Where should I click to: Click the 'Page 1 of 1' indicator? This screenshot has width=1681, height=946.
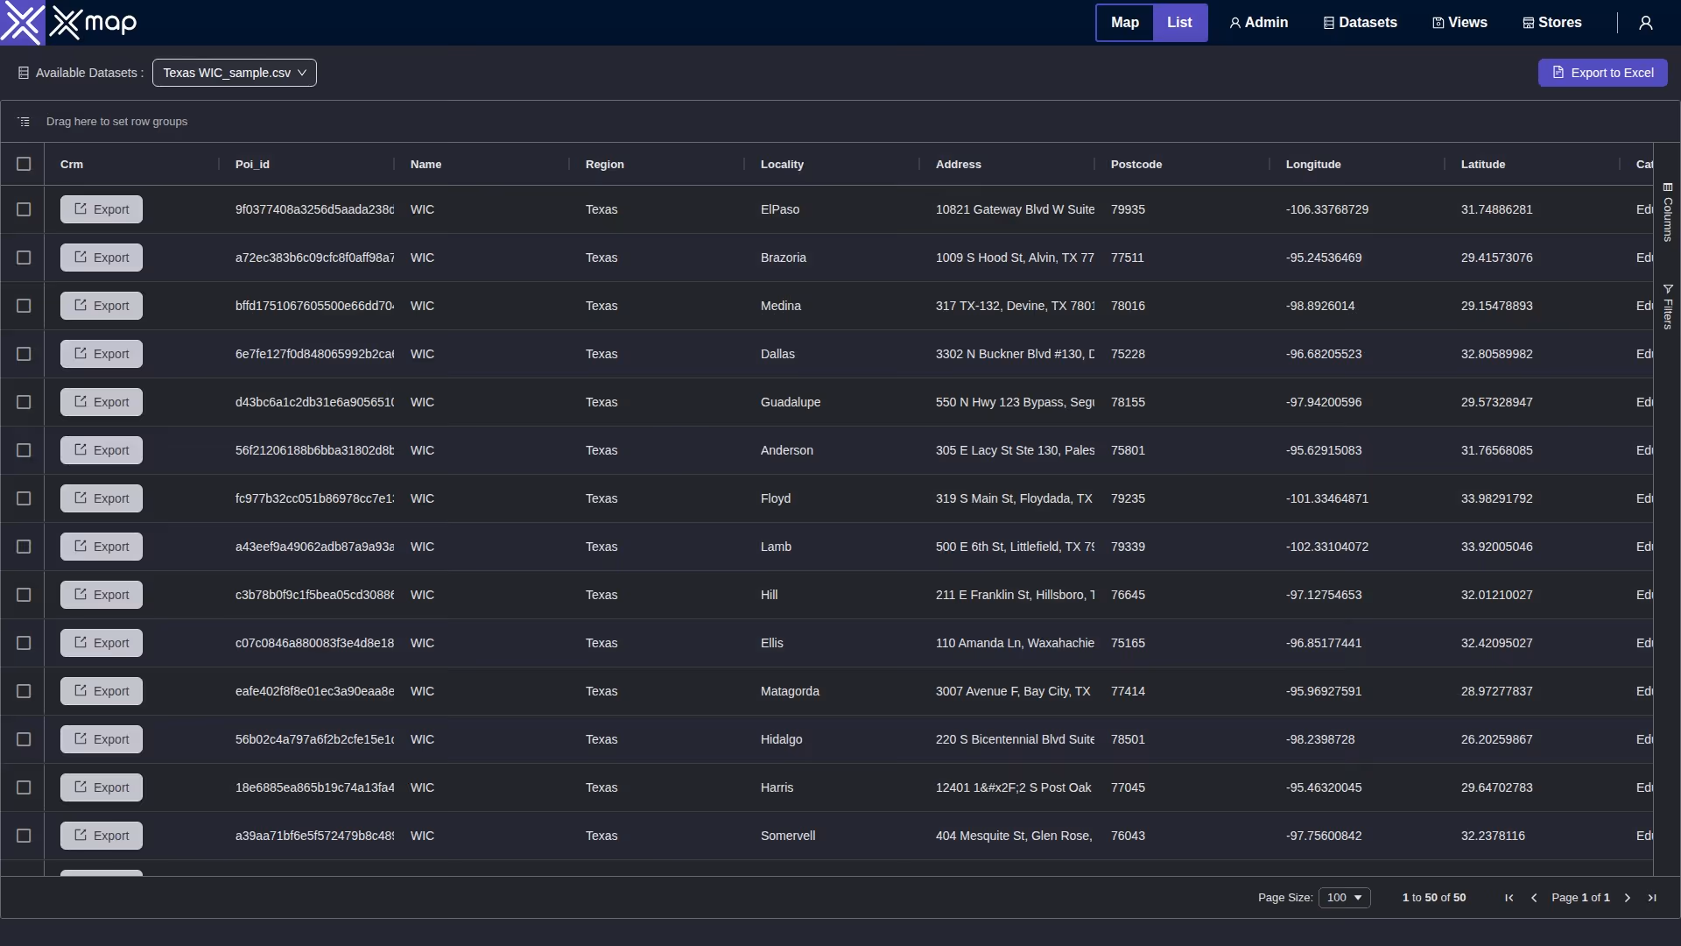coord(1580,898)
